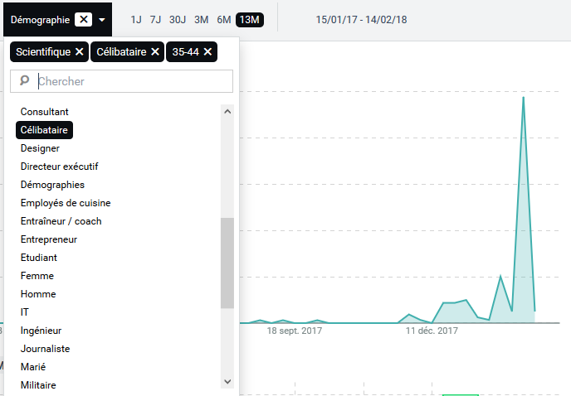Viewport: 571px width, 396px height.
Task: Open the 15/01/17 - 14/02/18 date range
Action: click(361, 20)
